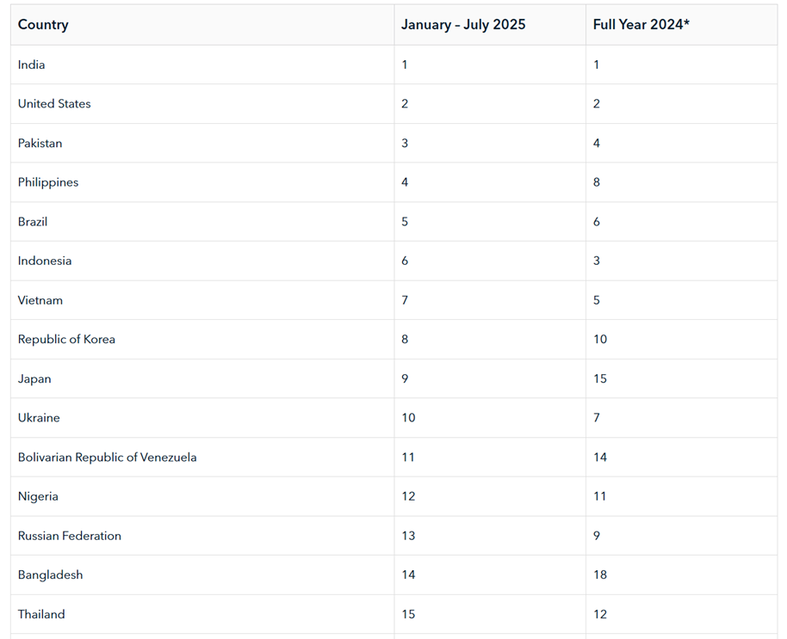Select the Republic of Korea cell
The height and width of the screenshot is (639, 787).
pyautogui.click(x=66, y=340)
